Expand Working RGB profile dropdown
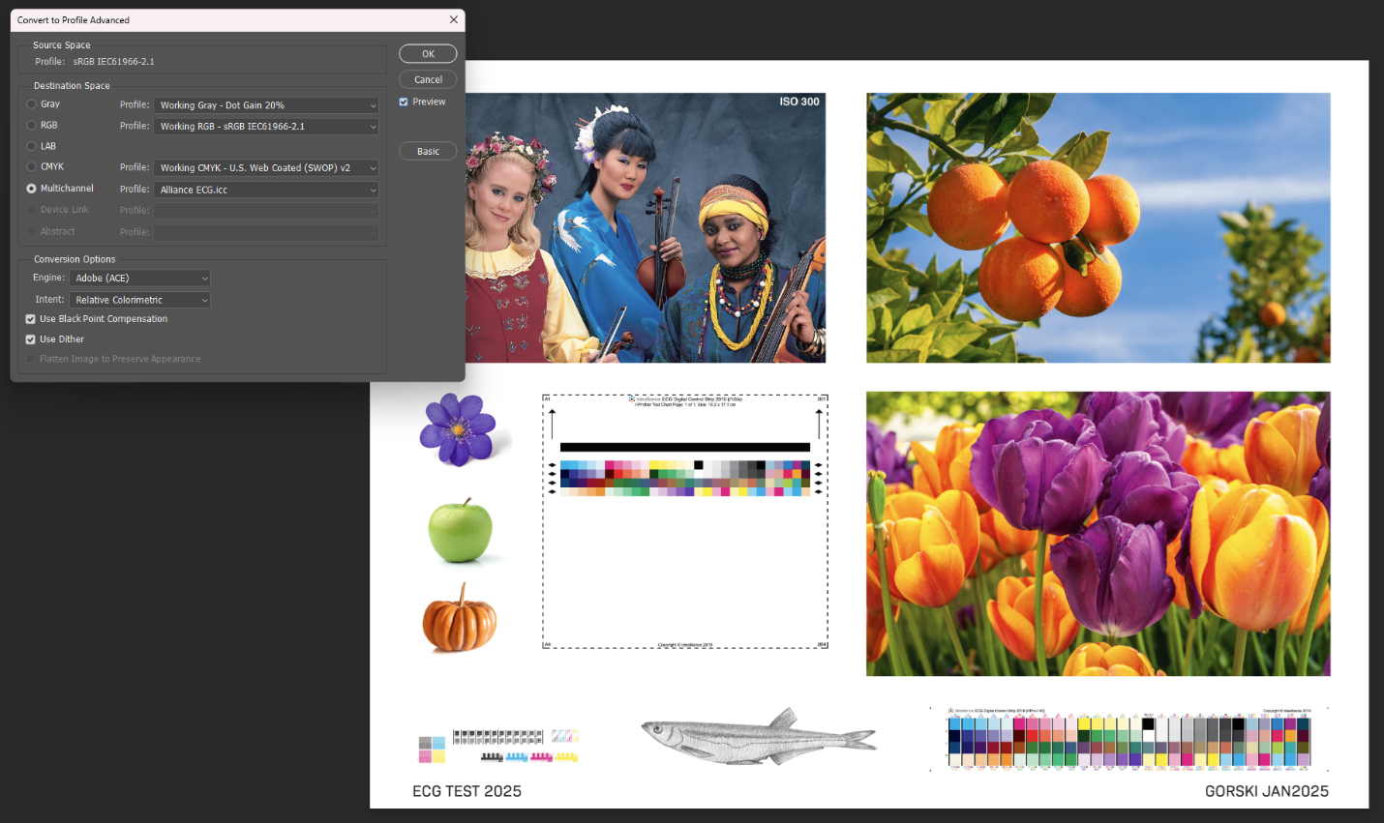The height and width of the screenshot is (823, 1384). click(266, 127)
